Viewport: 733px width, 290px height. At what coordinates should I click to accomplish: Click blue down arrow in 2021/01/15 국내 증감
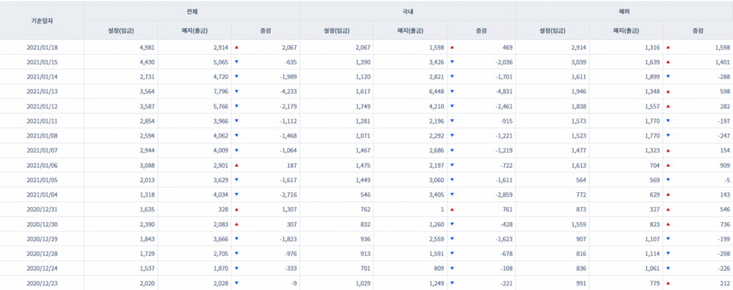(452, 62)
